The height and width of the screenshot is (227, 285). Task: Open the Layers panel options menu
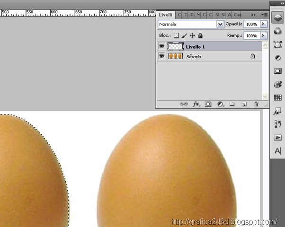(265, 15)
